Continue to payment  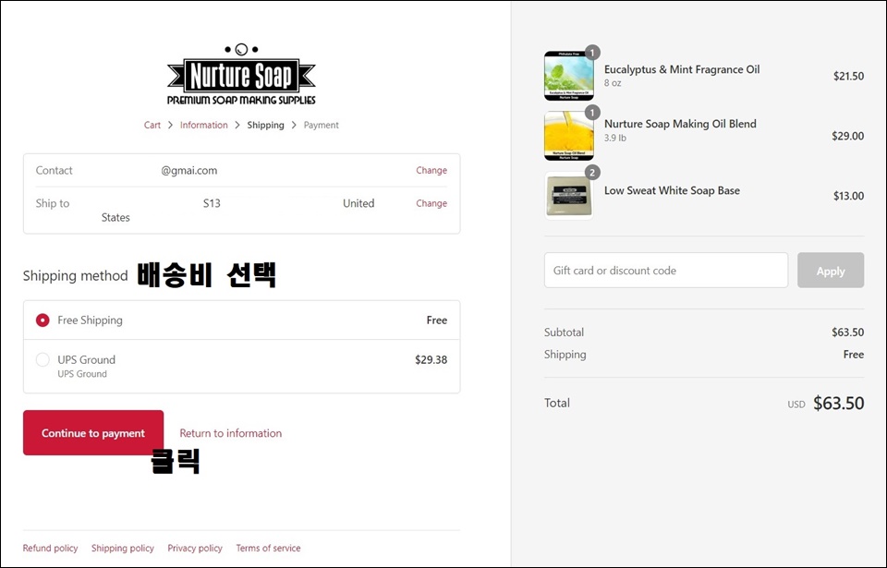(93, 433)
